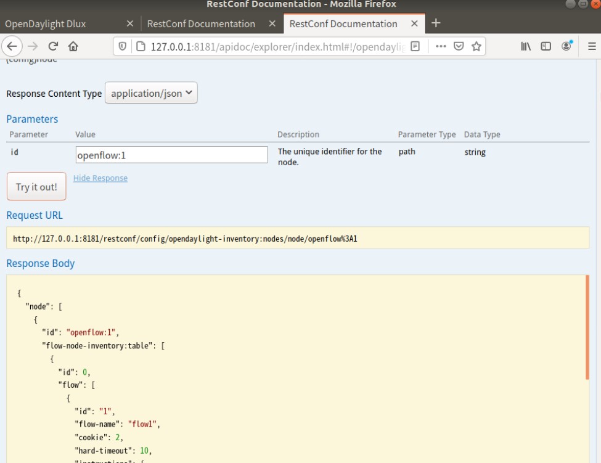Open tracking protection shield icon

point(122,46)
